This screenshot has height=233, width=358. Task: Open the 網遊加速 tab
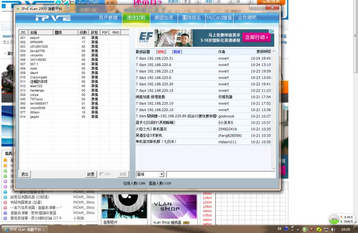click(x=163, y=18)
